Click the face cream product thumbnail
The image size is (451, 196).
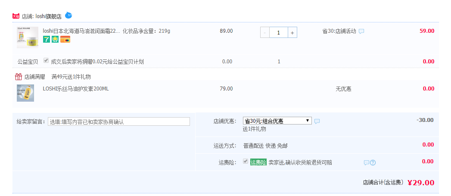(x=27, y=37)
